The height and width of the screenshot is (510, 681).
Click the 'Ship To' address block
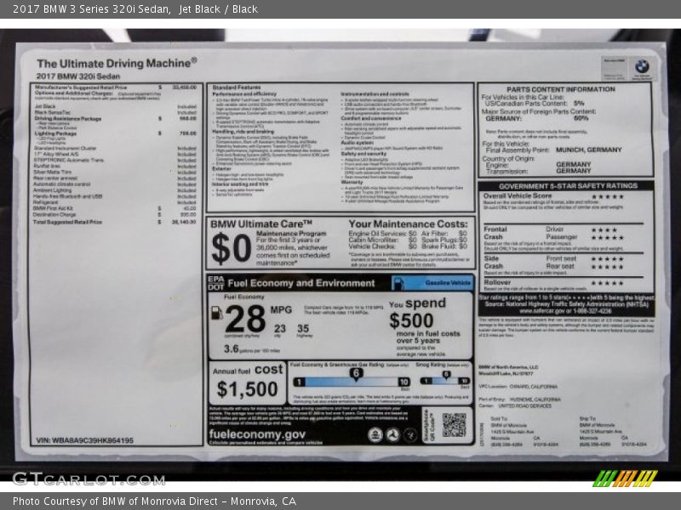613,432
